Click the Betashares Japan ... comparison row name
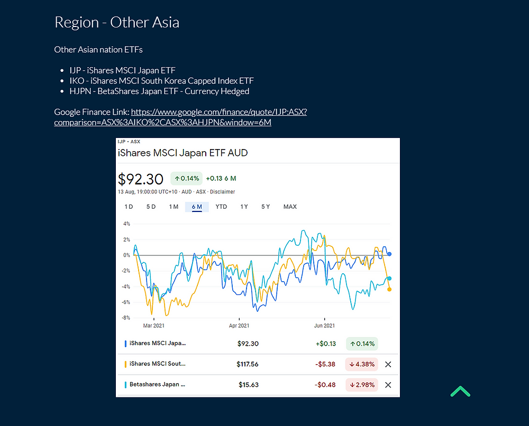Image resolution: width=529 pixels, height=426 pixels. pos(157,384)
